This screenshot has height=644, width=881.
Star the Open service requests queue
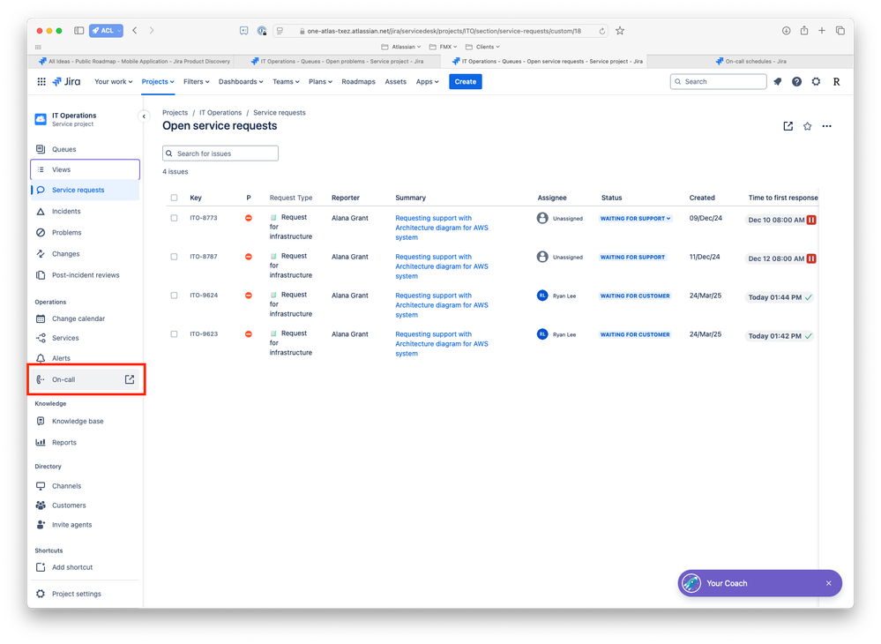click(x=808, y=126)
